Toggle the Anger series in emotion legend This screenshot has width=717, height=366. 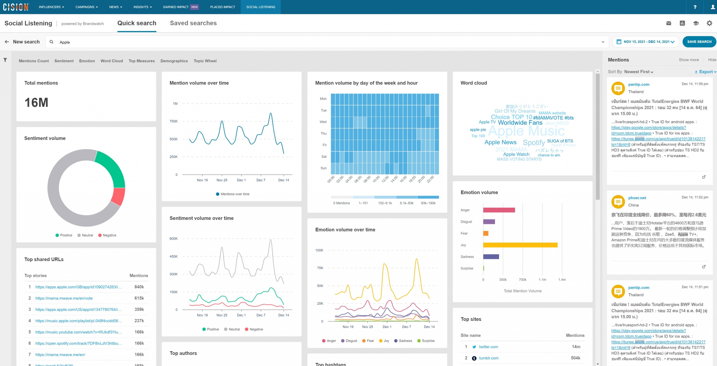tap(329, 341)
